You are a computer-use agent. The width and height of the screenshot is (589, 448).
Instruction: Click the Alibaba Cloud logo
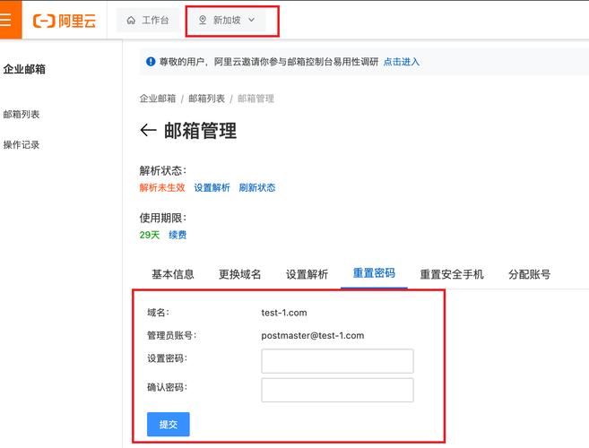pos(65,21)
